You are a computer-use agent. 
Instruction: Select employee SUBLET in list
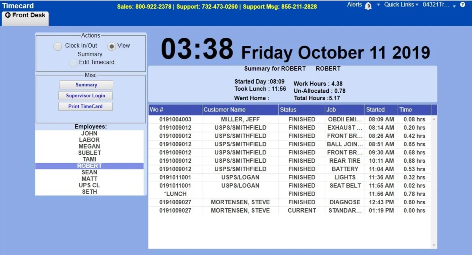coord(89,153)
